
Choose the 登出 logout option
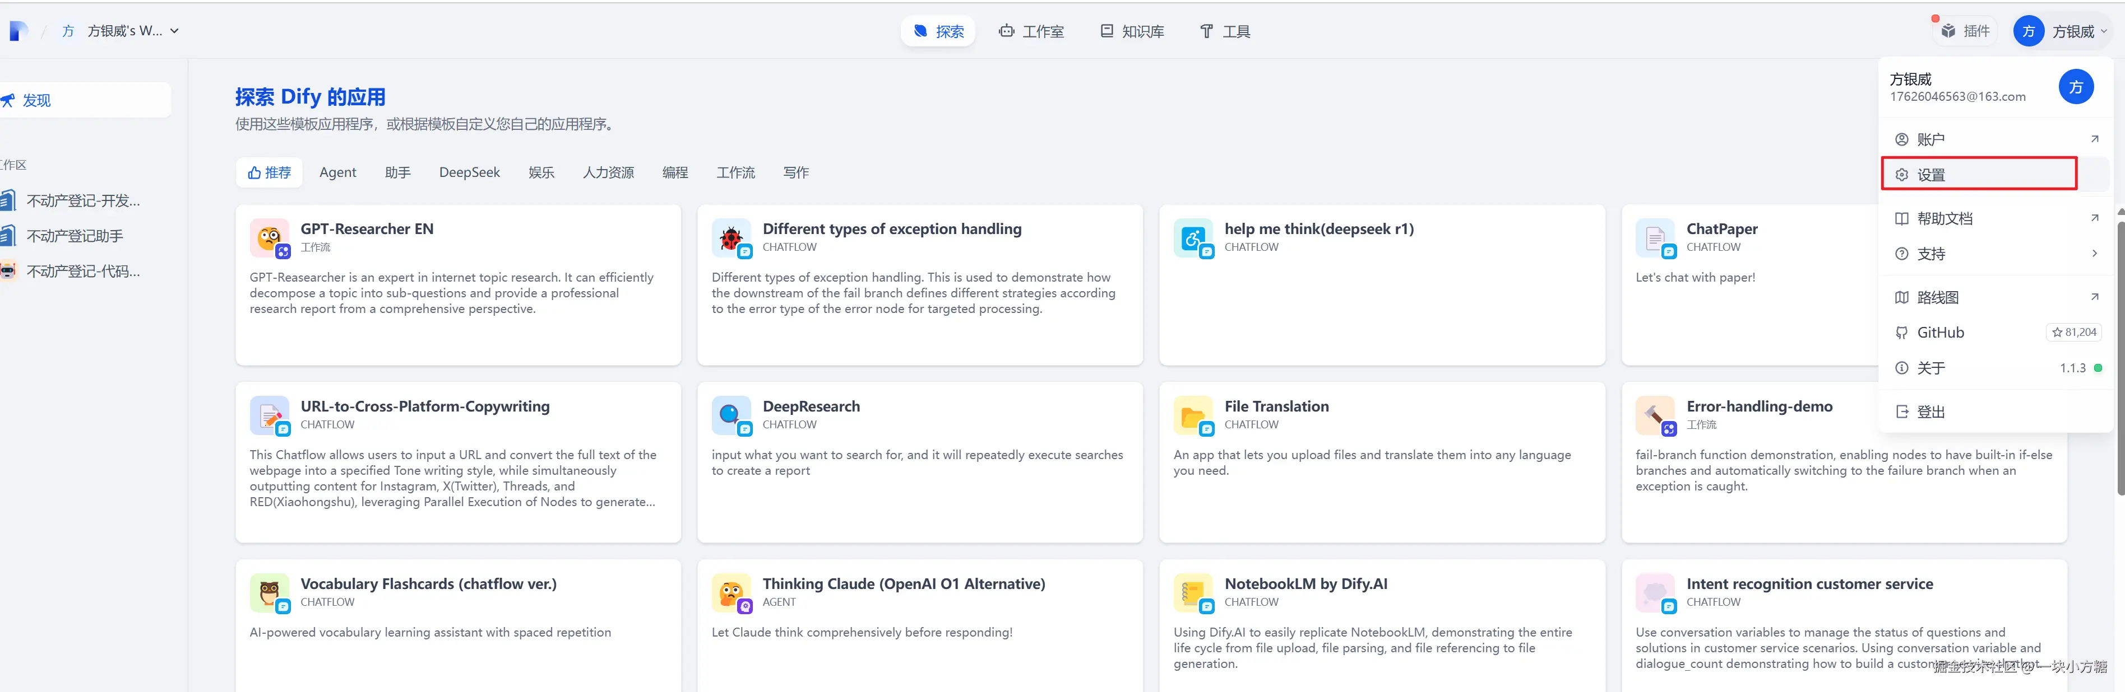click(x=1930, y=412)
